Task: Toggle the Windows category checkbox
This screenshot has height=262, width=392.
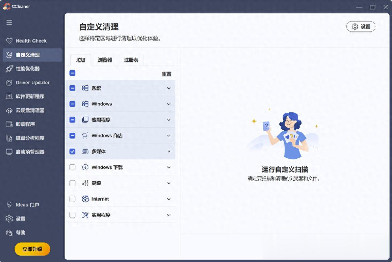Action: (73, 104)
